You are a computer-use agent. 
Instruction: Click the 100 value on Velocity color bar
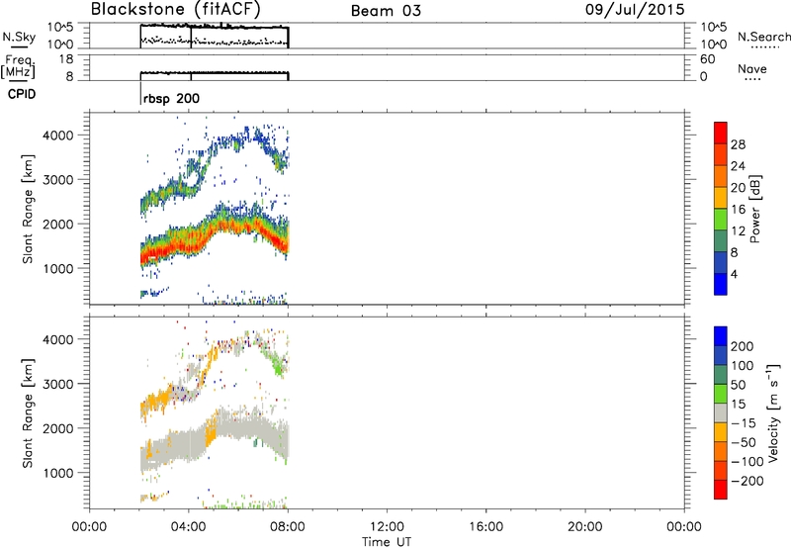click(742, 366)
